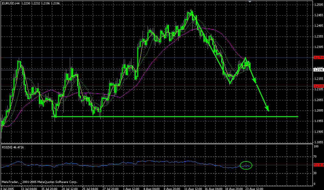Click the 1.2055 price axis label
The image size is (324, 190).
pos(319,100)
